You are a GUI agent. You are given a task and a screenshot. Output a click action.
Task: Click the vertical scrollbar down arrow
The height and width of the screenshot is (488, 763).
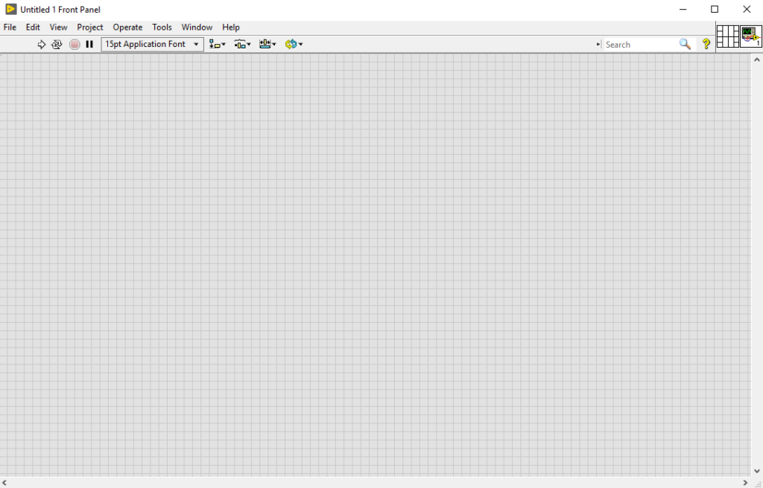click(x=757, y=470)
